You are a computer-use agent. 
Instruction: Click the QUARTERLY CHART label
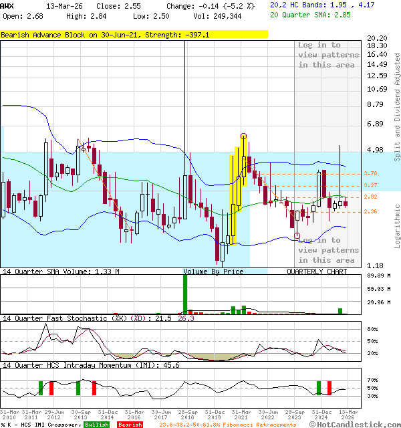[x=317, y=272]
